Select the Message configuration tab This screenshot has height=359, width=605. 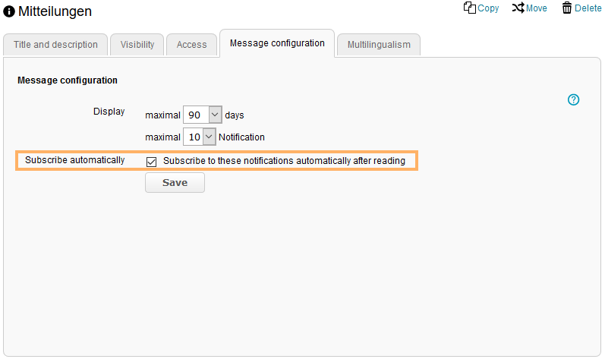click(277, 43)
